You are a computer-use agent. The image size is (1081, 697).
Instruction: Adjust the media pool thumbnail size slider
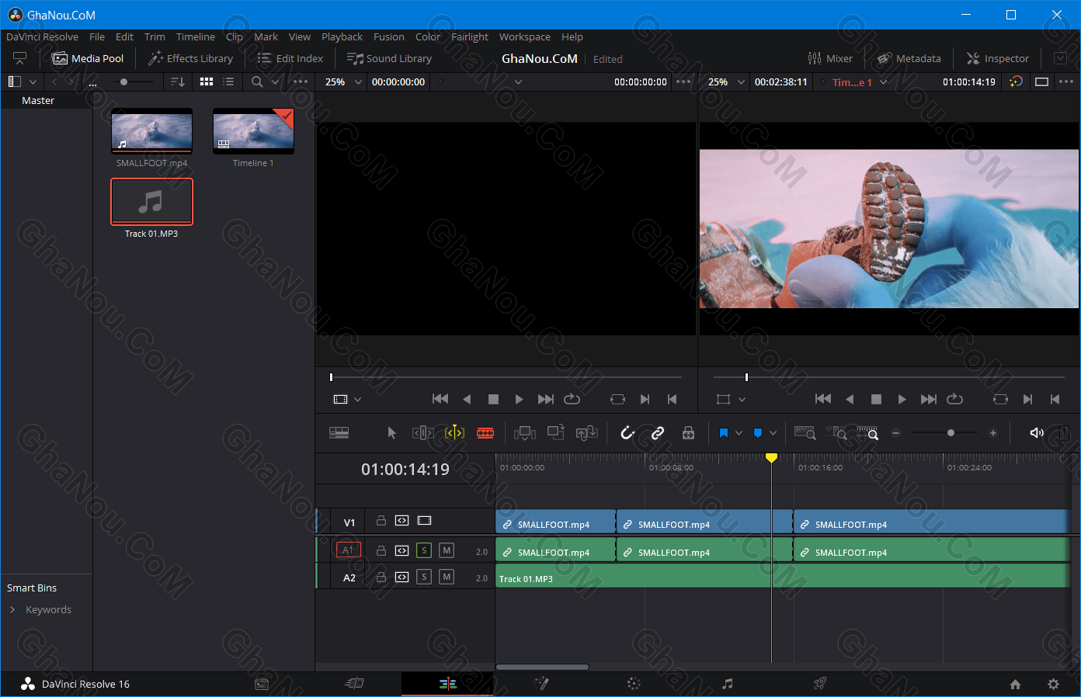(123, 81)
